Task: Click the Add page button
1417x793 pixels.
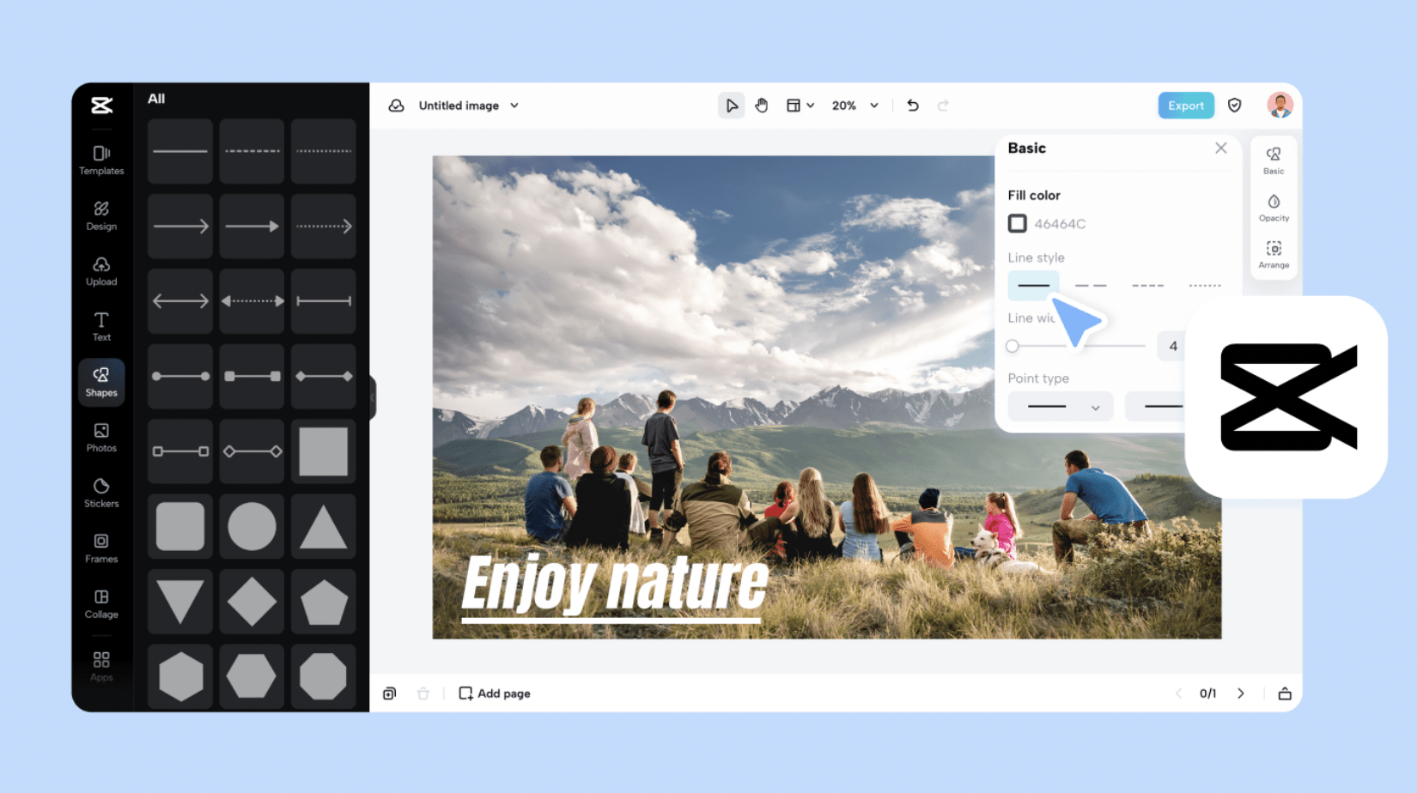Action: click(x=495, y=693)
